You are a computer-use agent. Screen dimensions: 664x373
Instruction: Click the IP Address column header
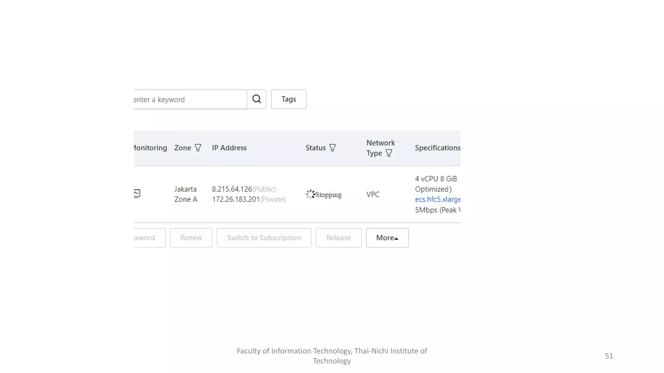pos(229,148)
